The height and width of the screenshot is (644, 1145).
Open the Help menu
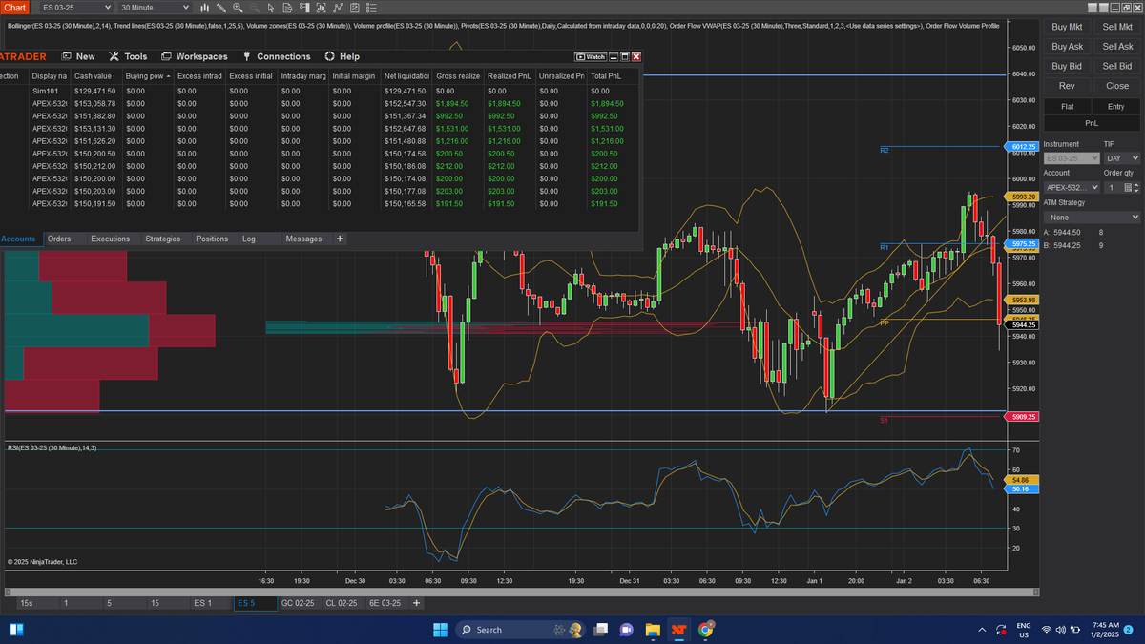pyautogui.click(x=343, y=56)
